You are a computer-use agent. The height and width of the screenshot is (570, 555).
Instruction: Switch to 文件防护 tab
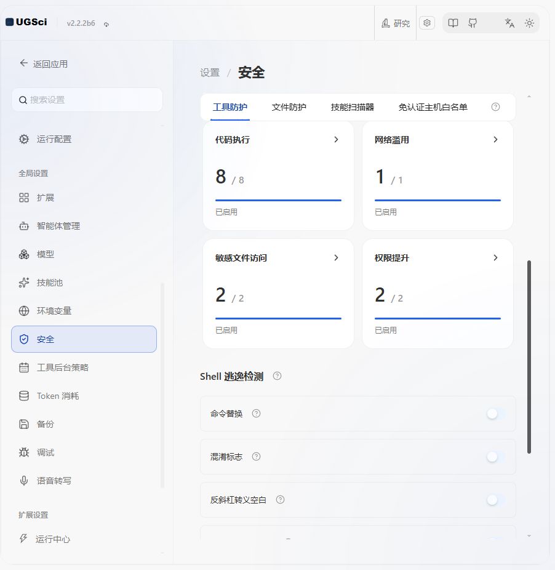289,107
